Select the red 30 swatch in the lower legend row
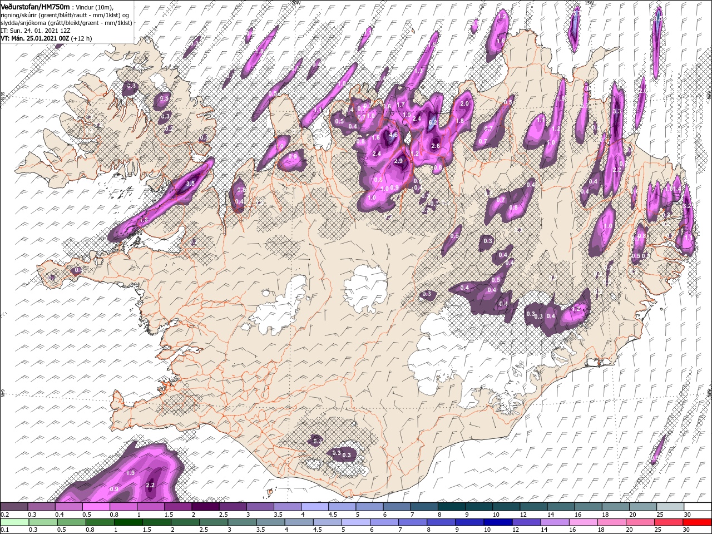712x534 pixels. (x=697, y=522)
